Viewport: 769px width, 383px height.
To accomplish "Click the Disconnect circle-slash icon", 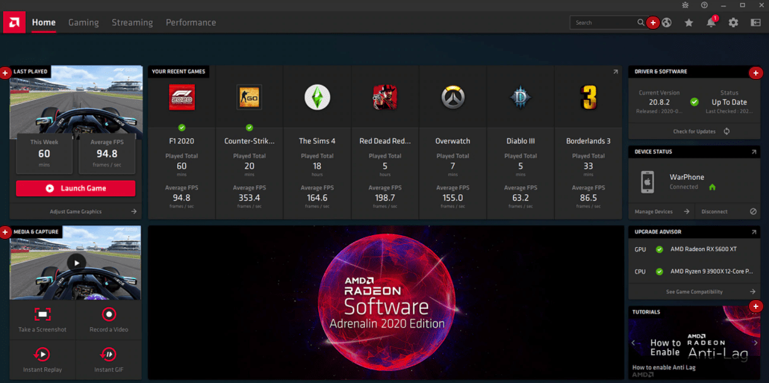I will (753, 212).
